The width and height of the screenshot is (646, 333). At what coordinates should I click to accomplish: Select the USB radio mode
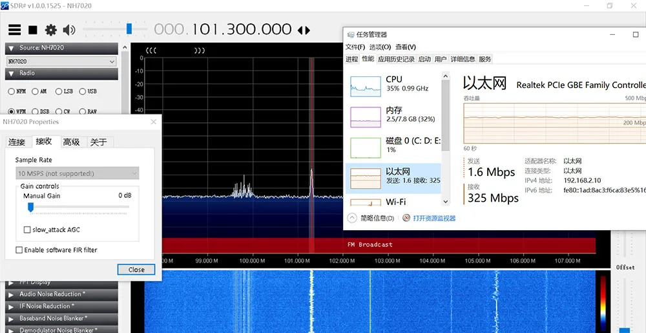coord(88,91)
